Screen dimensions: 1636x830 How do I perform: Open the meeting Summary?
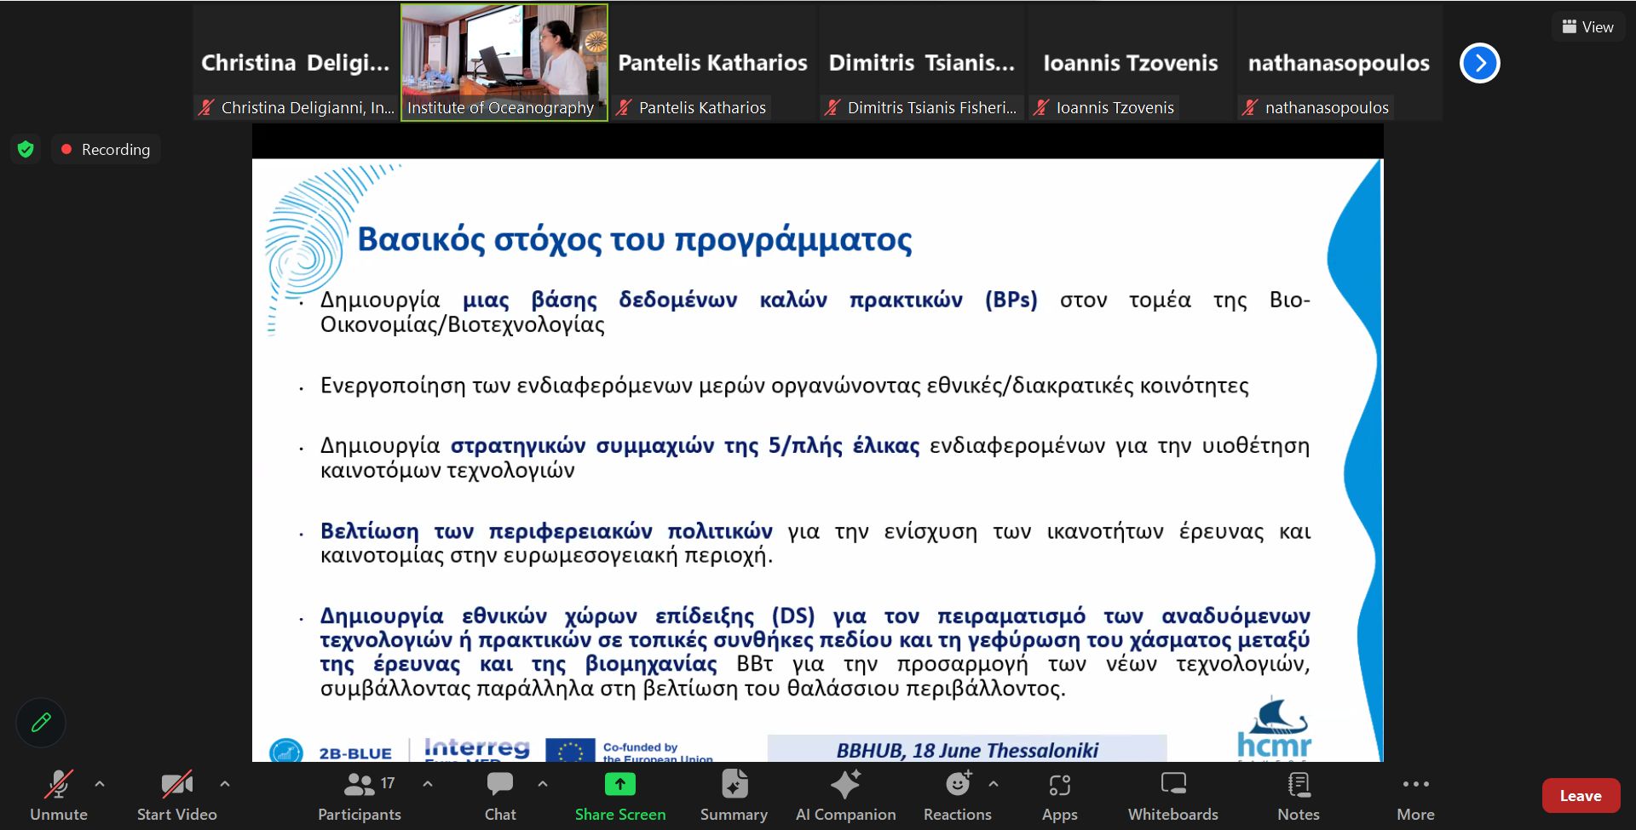734,795
